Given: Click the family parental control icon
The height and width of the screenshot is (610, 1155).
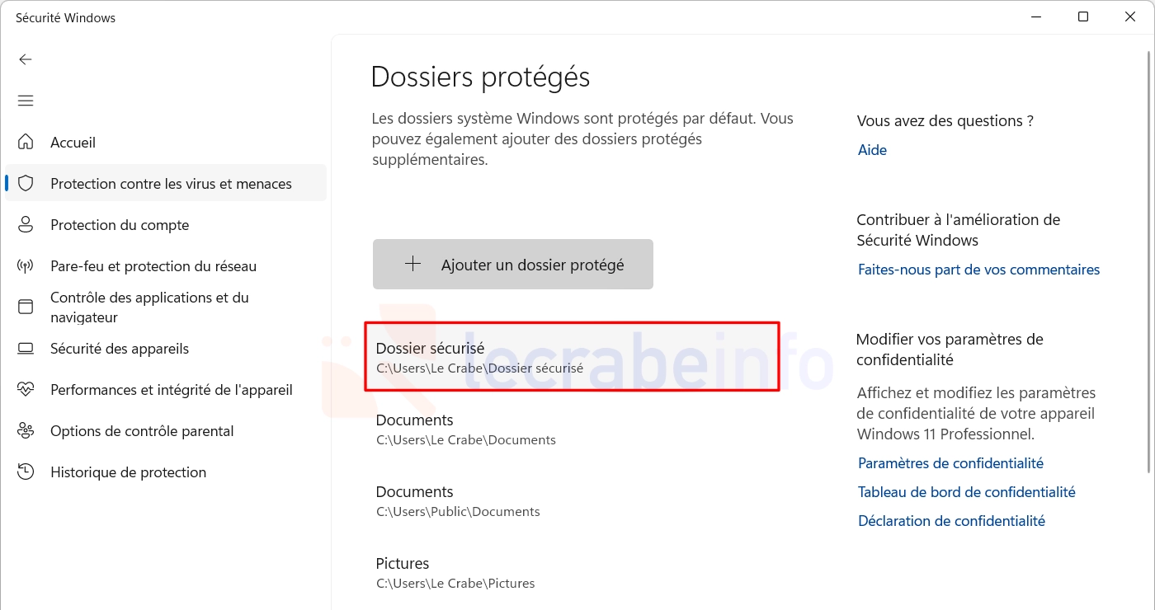Looking at the screenshot, I should (x=26, y=430).
